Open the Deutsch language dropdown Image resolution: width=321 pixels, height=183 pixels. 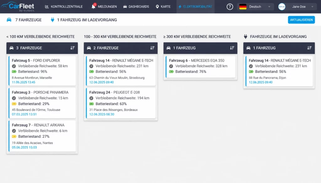[255, 7]
